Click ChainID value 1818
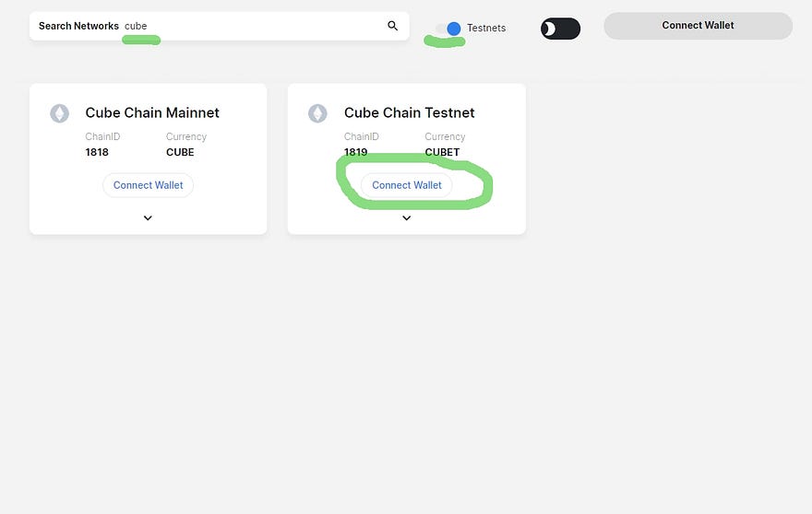Image resolution: width=812 pixels, height=514 pixels. coord(97,152)
